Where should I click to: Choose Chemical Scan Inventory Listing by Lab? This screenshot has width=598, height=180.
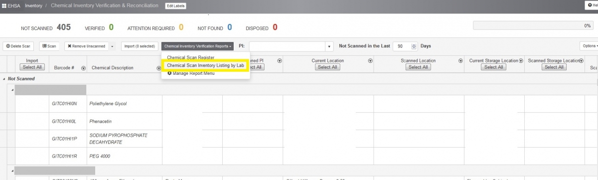[205, 65]
